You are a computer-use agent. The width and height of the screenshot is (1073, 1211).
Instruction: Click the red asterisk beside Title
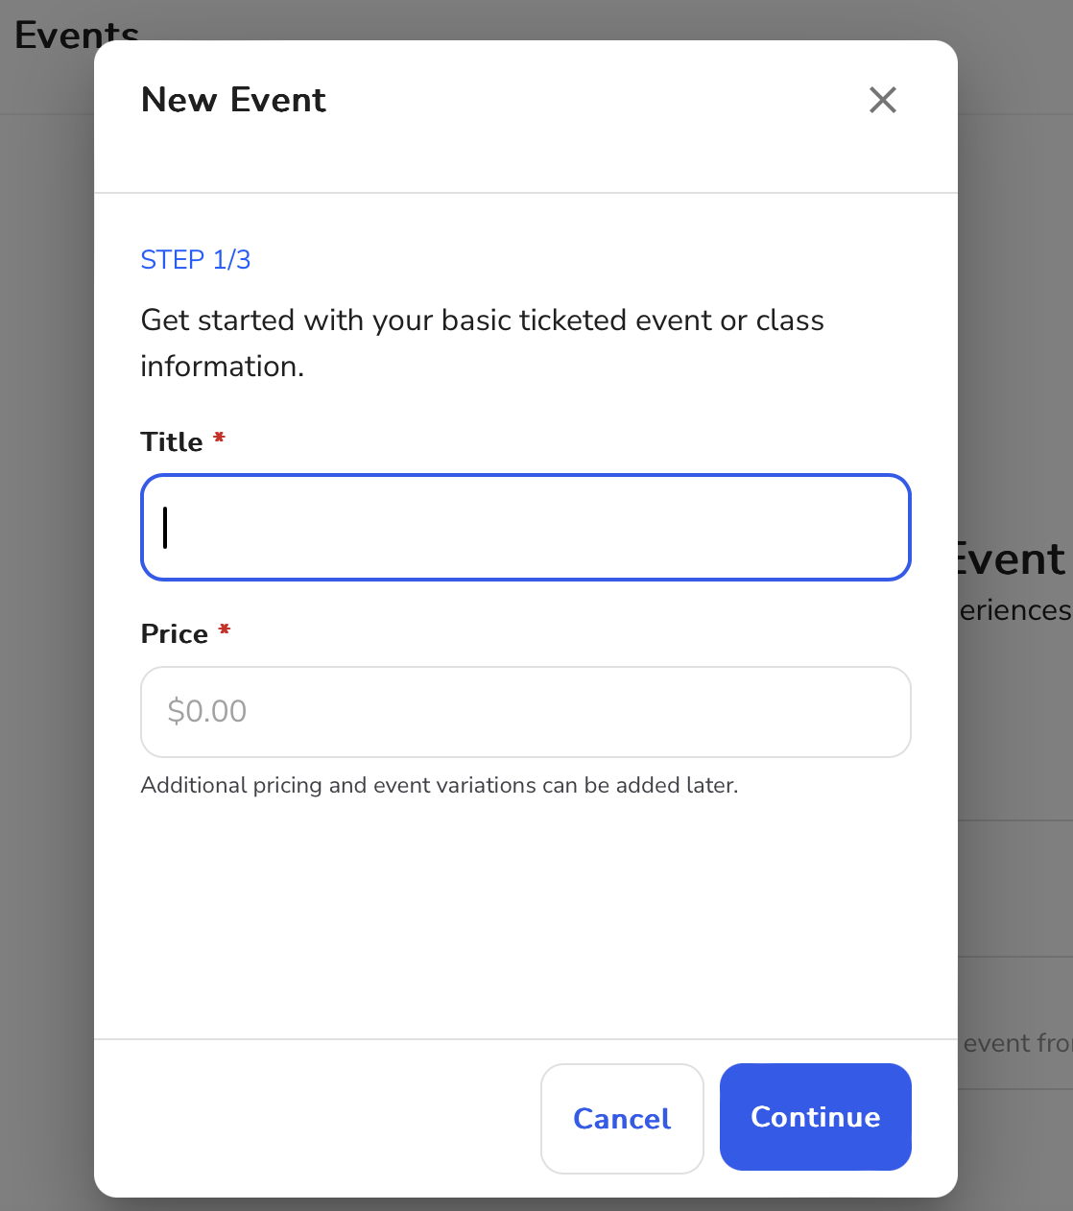pyautogui.click(x=219, y=438)
